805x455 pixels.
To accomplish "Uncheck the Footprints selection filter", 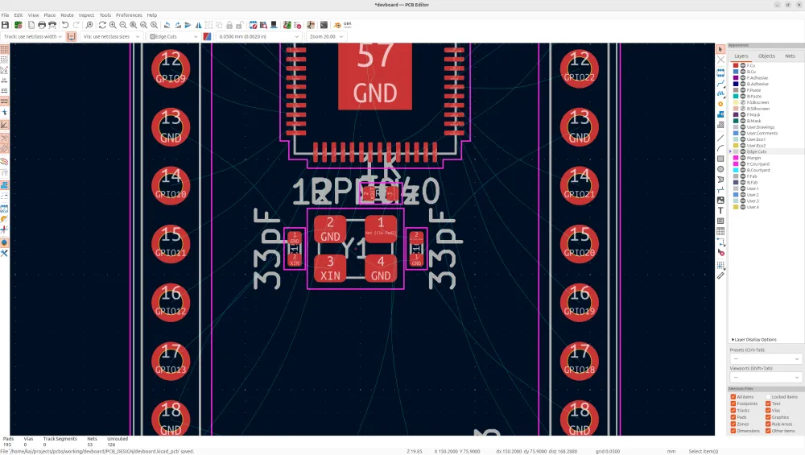I will tap(733, 403).
